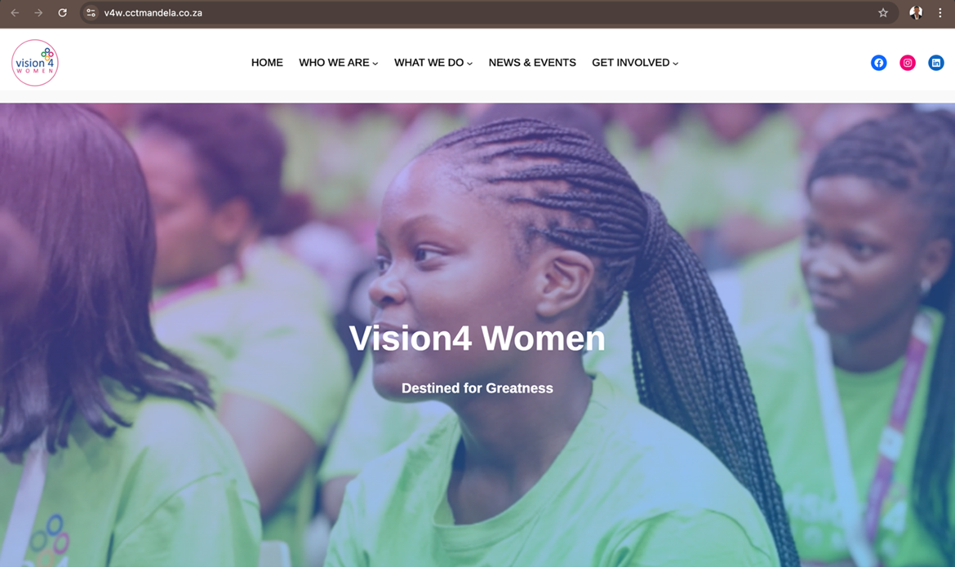
Task: Go forward to the next page
Action: pyautogui.click(x=38, y=13)
